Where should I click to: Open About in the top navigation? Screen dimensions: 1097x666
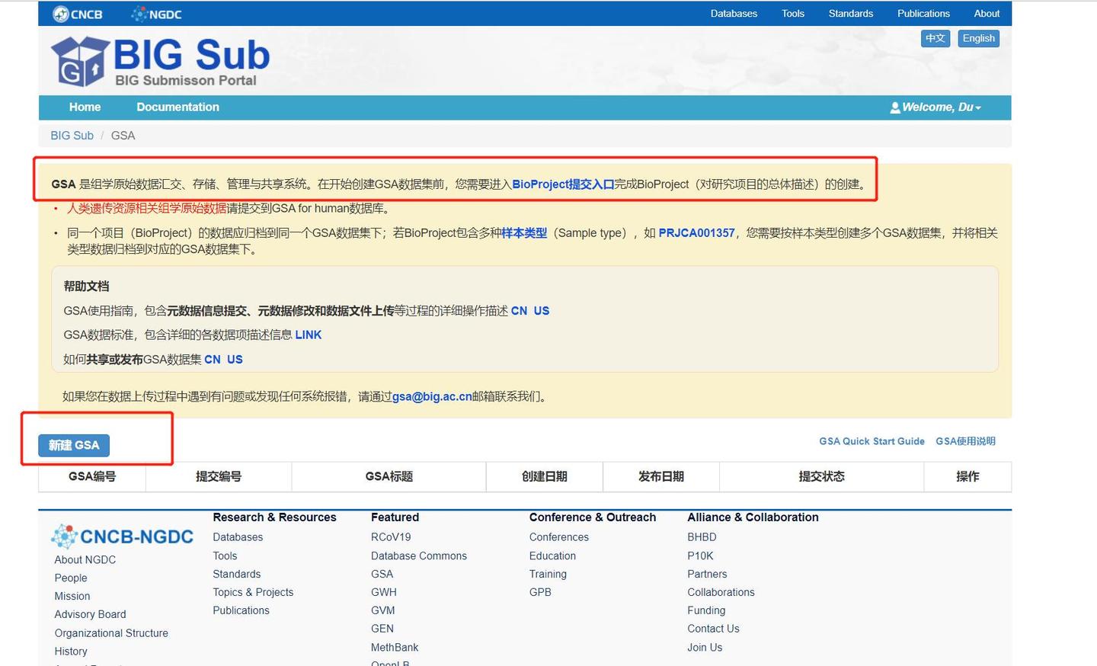[x=987, y=14]
